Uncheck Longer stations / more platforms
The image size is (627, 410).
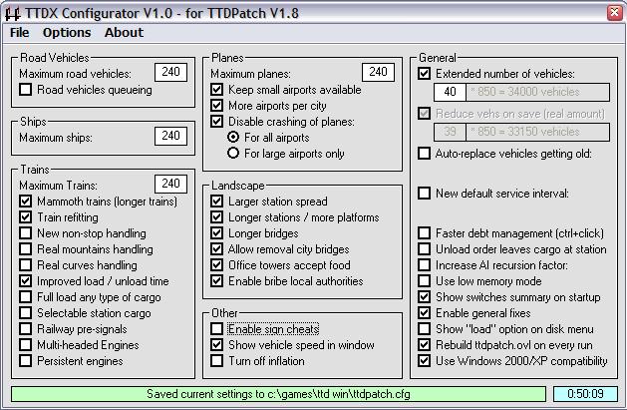tap(216, 216)
